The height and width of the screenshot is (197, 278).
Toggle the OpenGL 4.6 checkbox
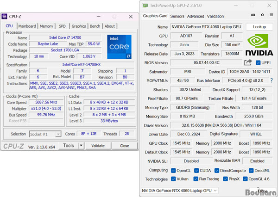(245, 179)
